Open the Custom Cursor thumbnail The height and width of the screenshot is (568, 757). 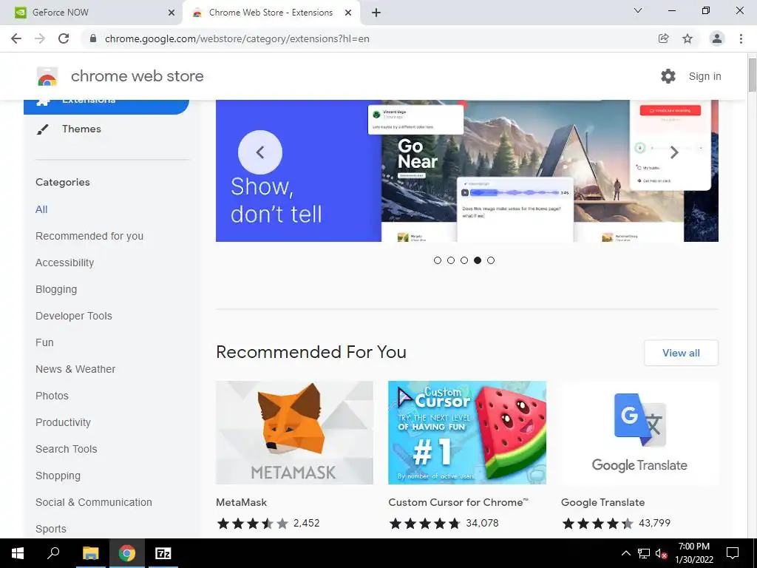tap(467, 433)
